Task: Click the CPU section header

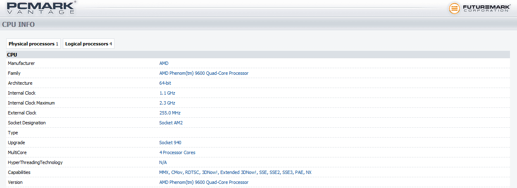Action: click(x=258, y=55)
